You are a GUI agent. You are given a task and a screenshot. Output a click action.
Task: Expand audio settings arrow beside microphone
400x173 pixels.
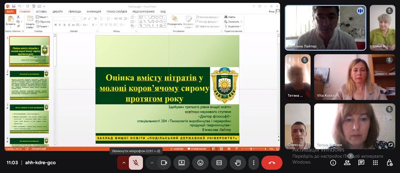[x=123, y=162]
